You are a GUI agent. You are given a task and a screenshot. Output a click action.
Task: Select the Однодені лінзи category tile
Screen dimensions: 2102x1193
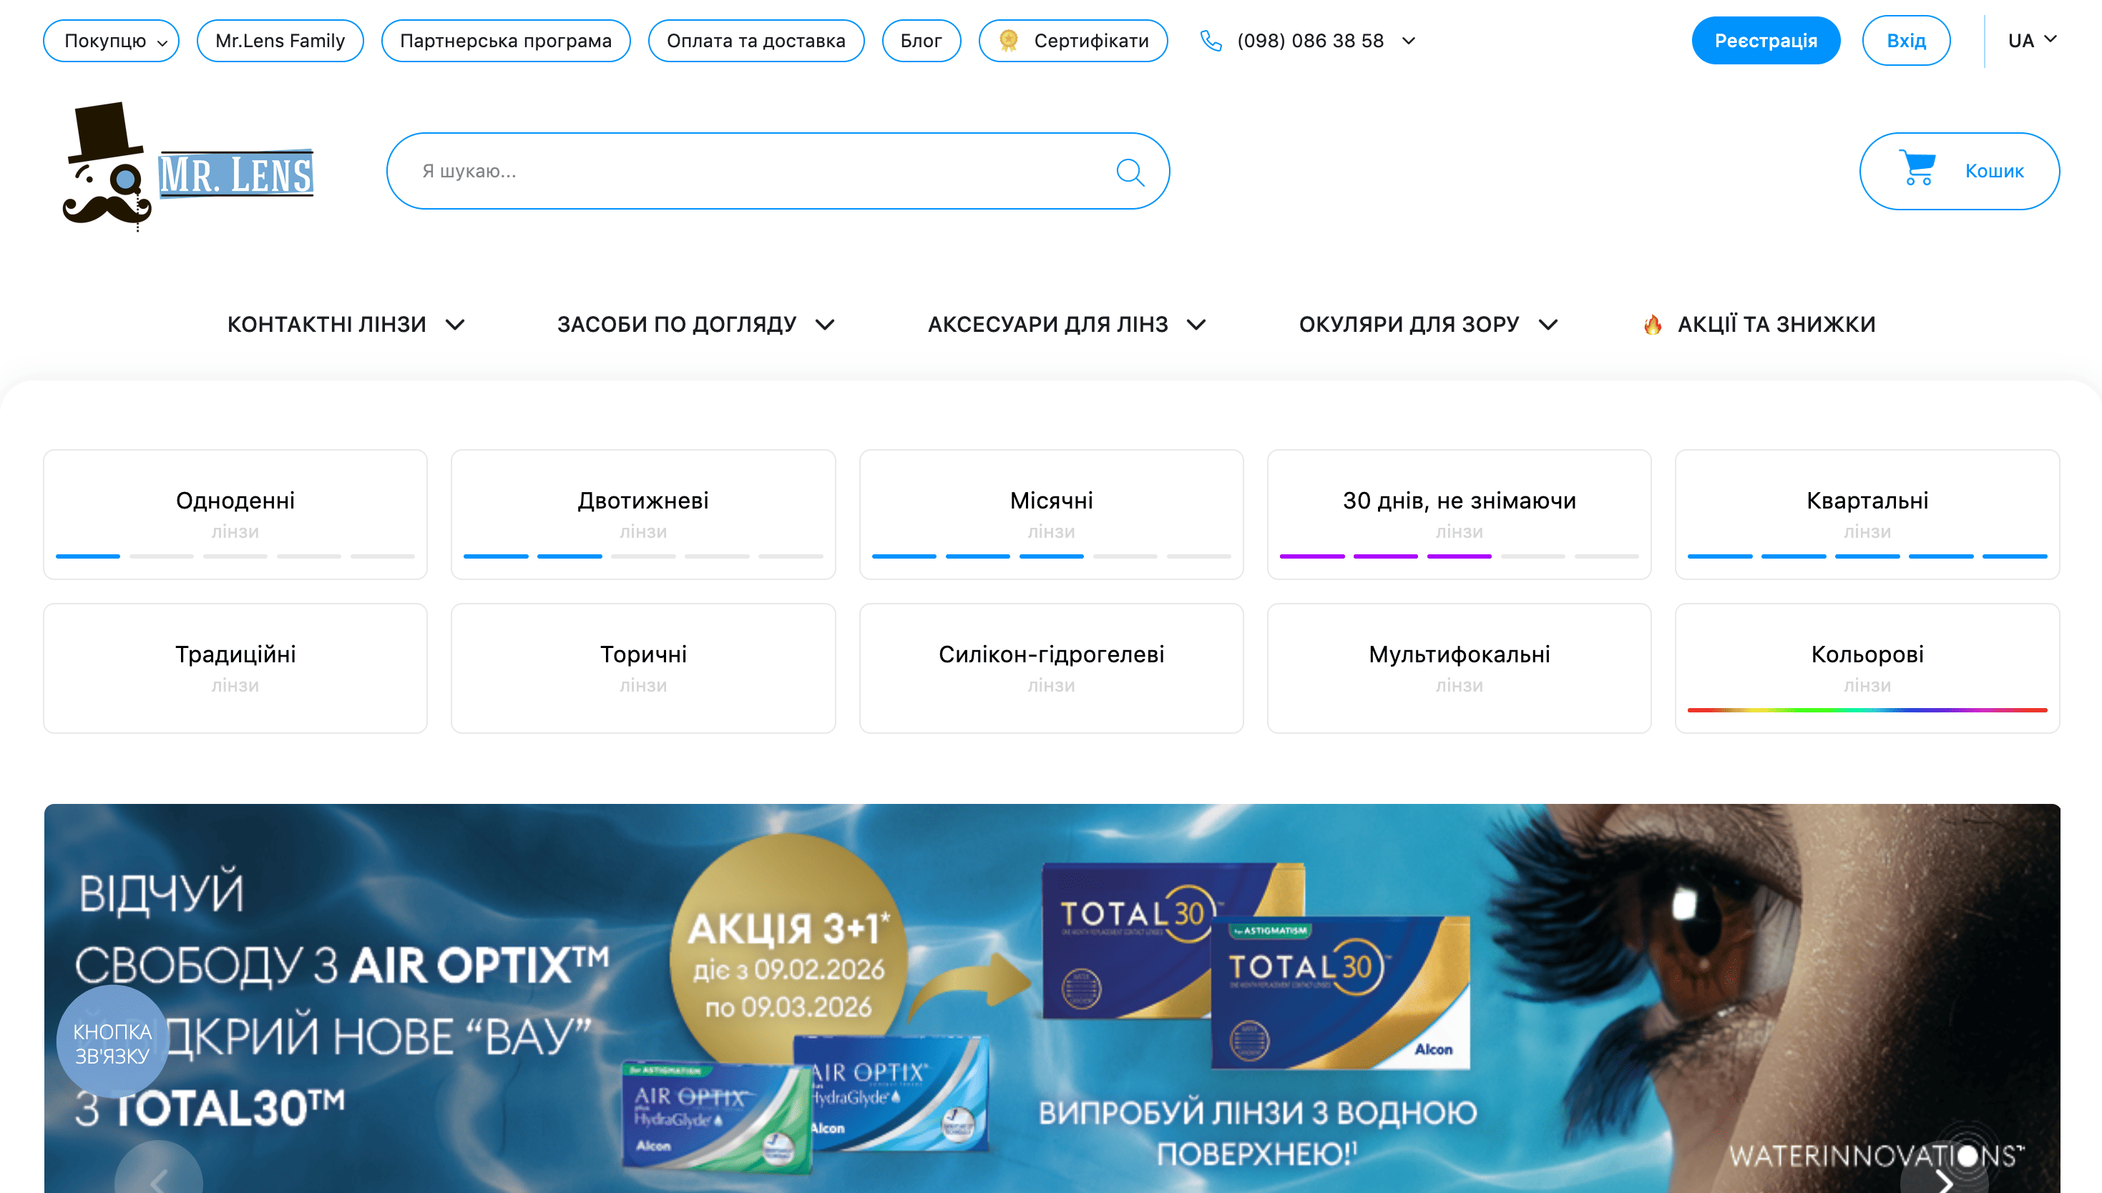(235, 513)
